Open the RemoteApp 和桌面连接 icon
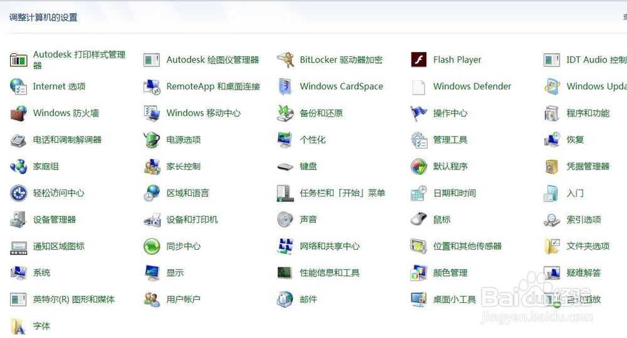 coord(152,86)
